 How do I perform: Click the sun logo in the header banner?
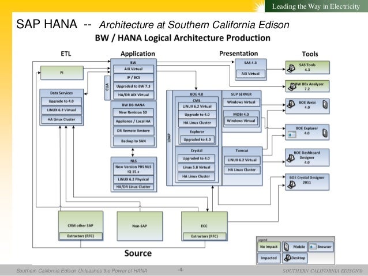[x=259, y=6]
